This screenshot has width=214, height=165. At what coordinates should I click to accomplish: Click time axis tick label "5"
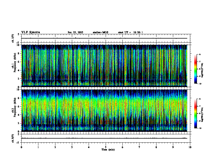click(x=106, y=147)
